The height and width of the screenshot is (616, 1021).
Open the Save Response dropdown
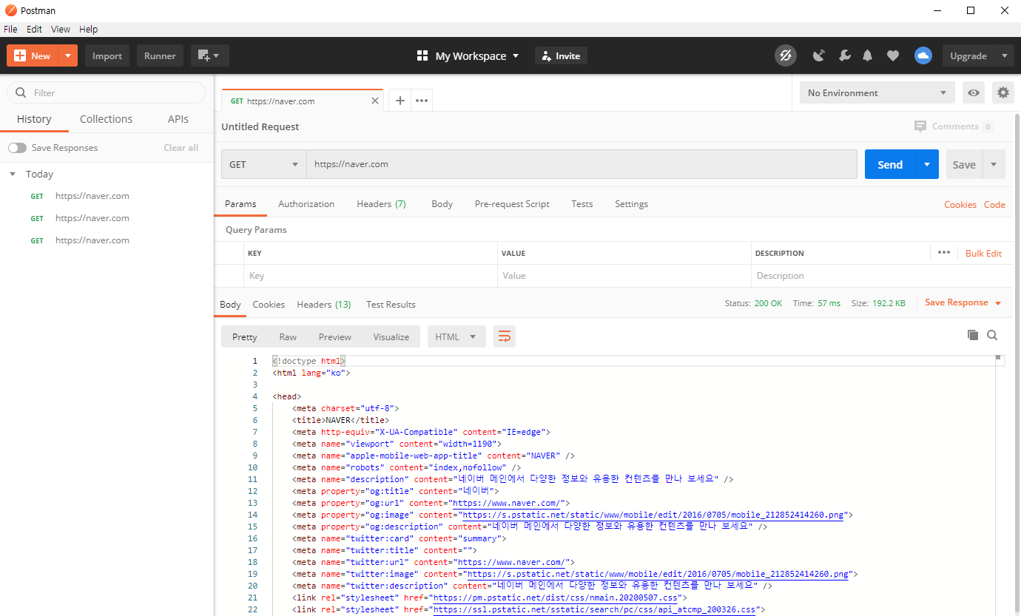click(963, 302)
